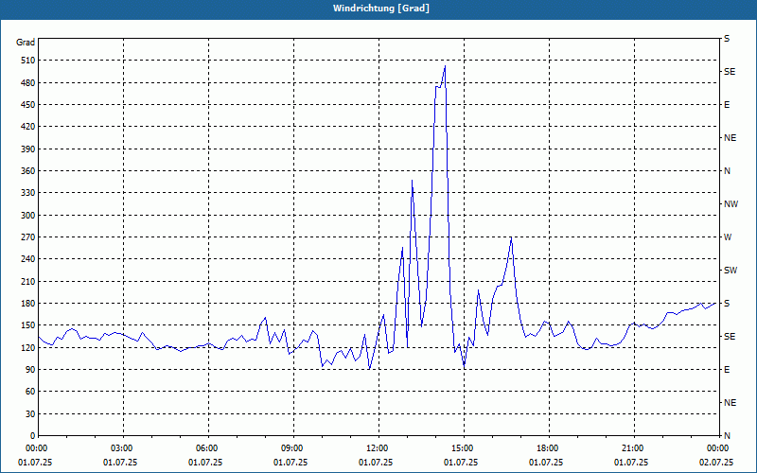This screenshot has height=473, width=757.
Task: Select the N compass label beside 360 gridline
Action: [728, 171]
